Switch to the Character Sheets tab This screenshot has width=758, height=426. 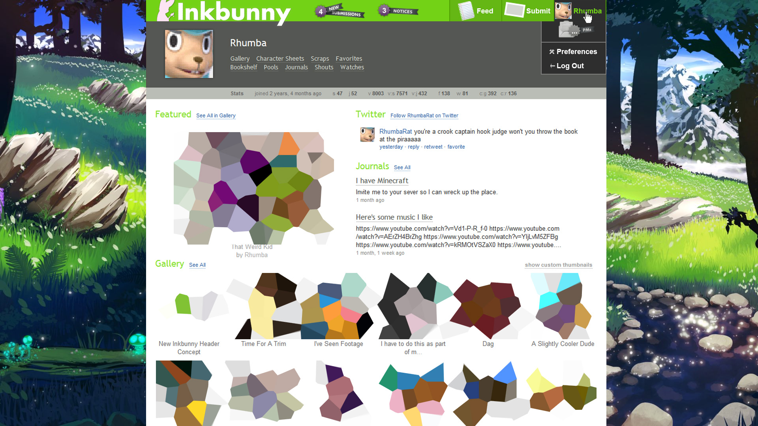[280, 58]
